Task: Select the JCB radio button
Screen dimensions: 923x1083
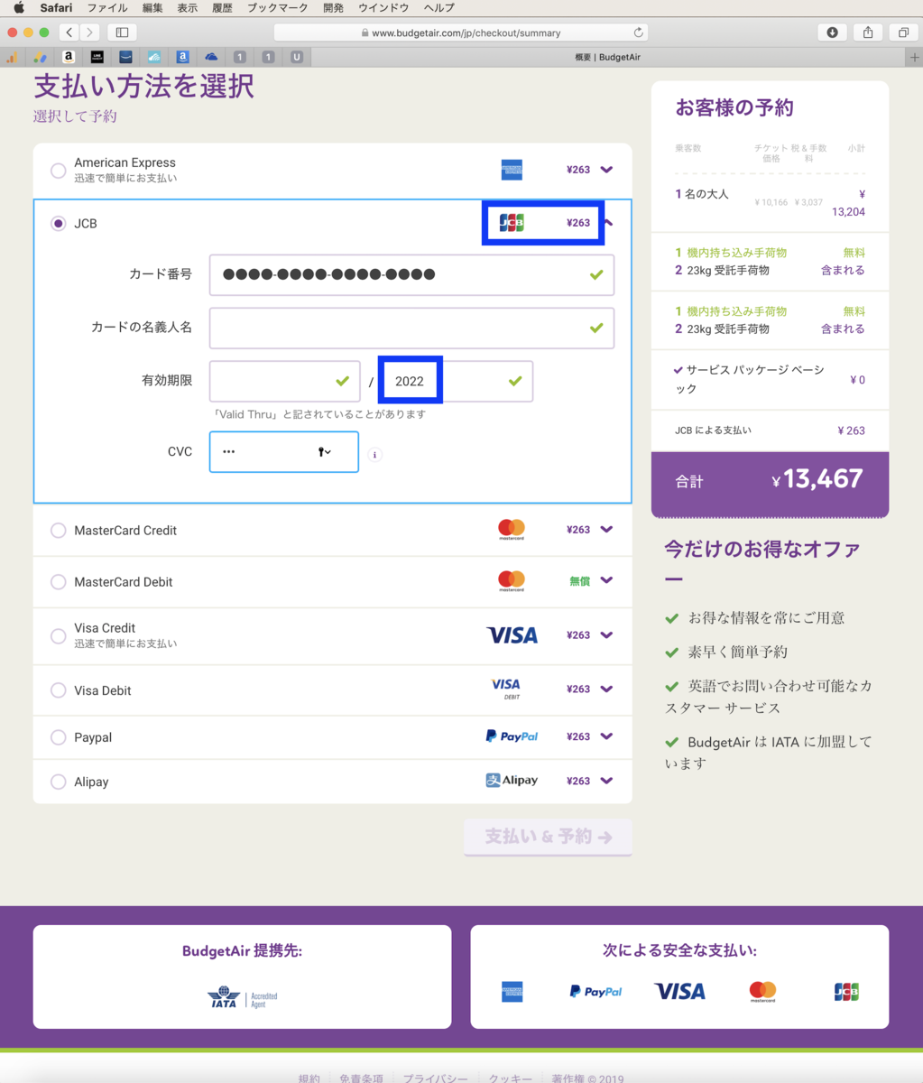Action: pyautogui.click(x=59, y=223)
